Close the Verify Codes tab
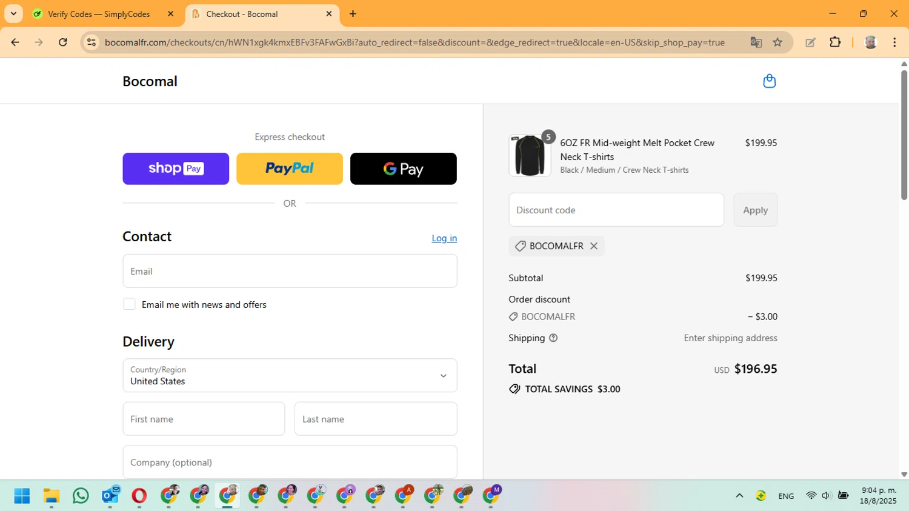The height and width of the screenshot is (511, 909). tap(170, 14)
